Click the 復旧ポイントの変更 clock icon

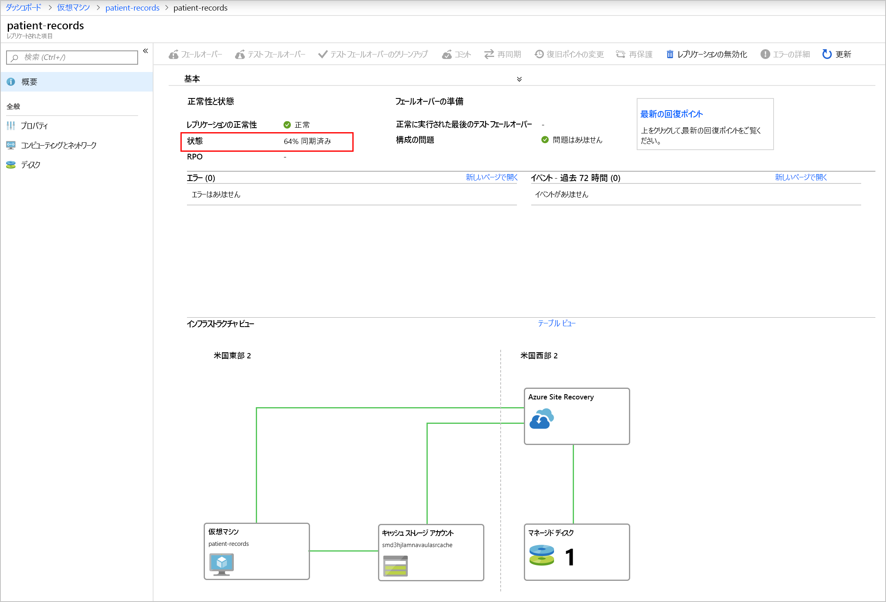pyautogui.click(x=539, y=54)
